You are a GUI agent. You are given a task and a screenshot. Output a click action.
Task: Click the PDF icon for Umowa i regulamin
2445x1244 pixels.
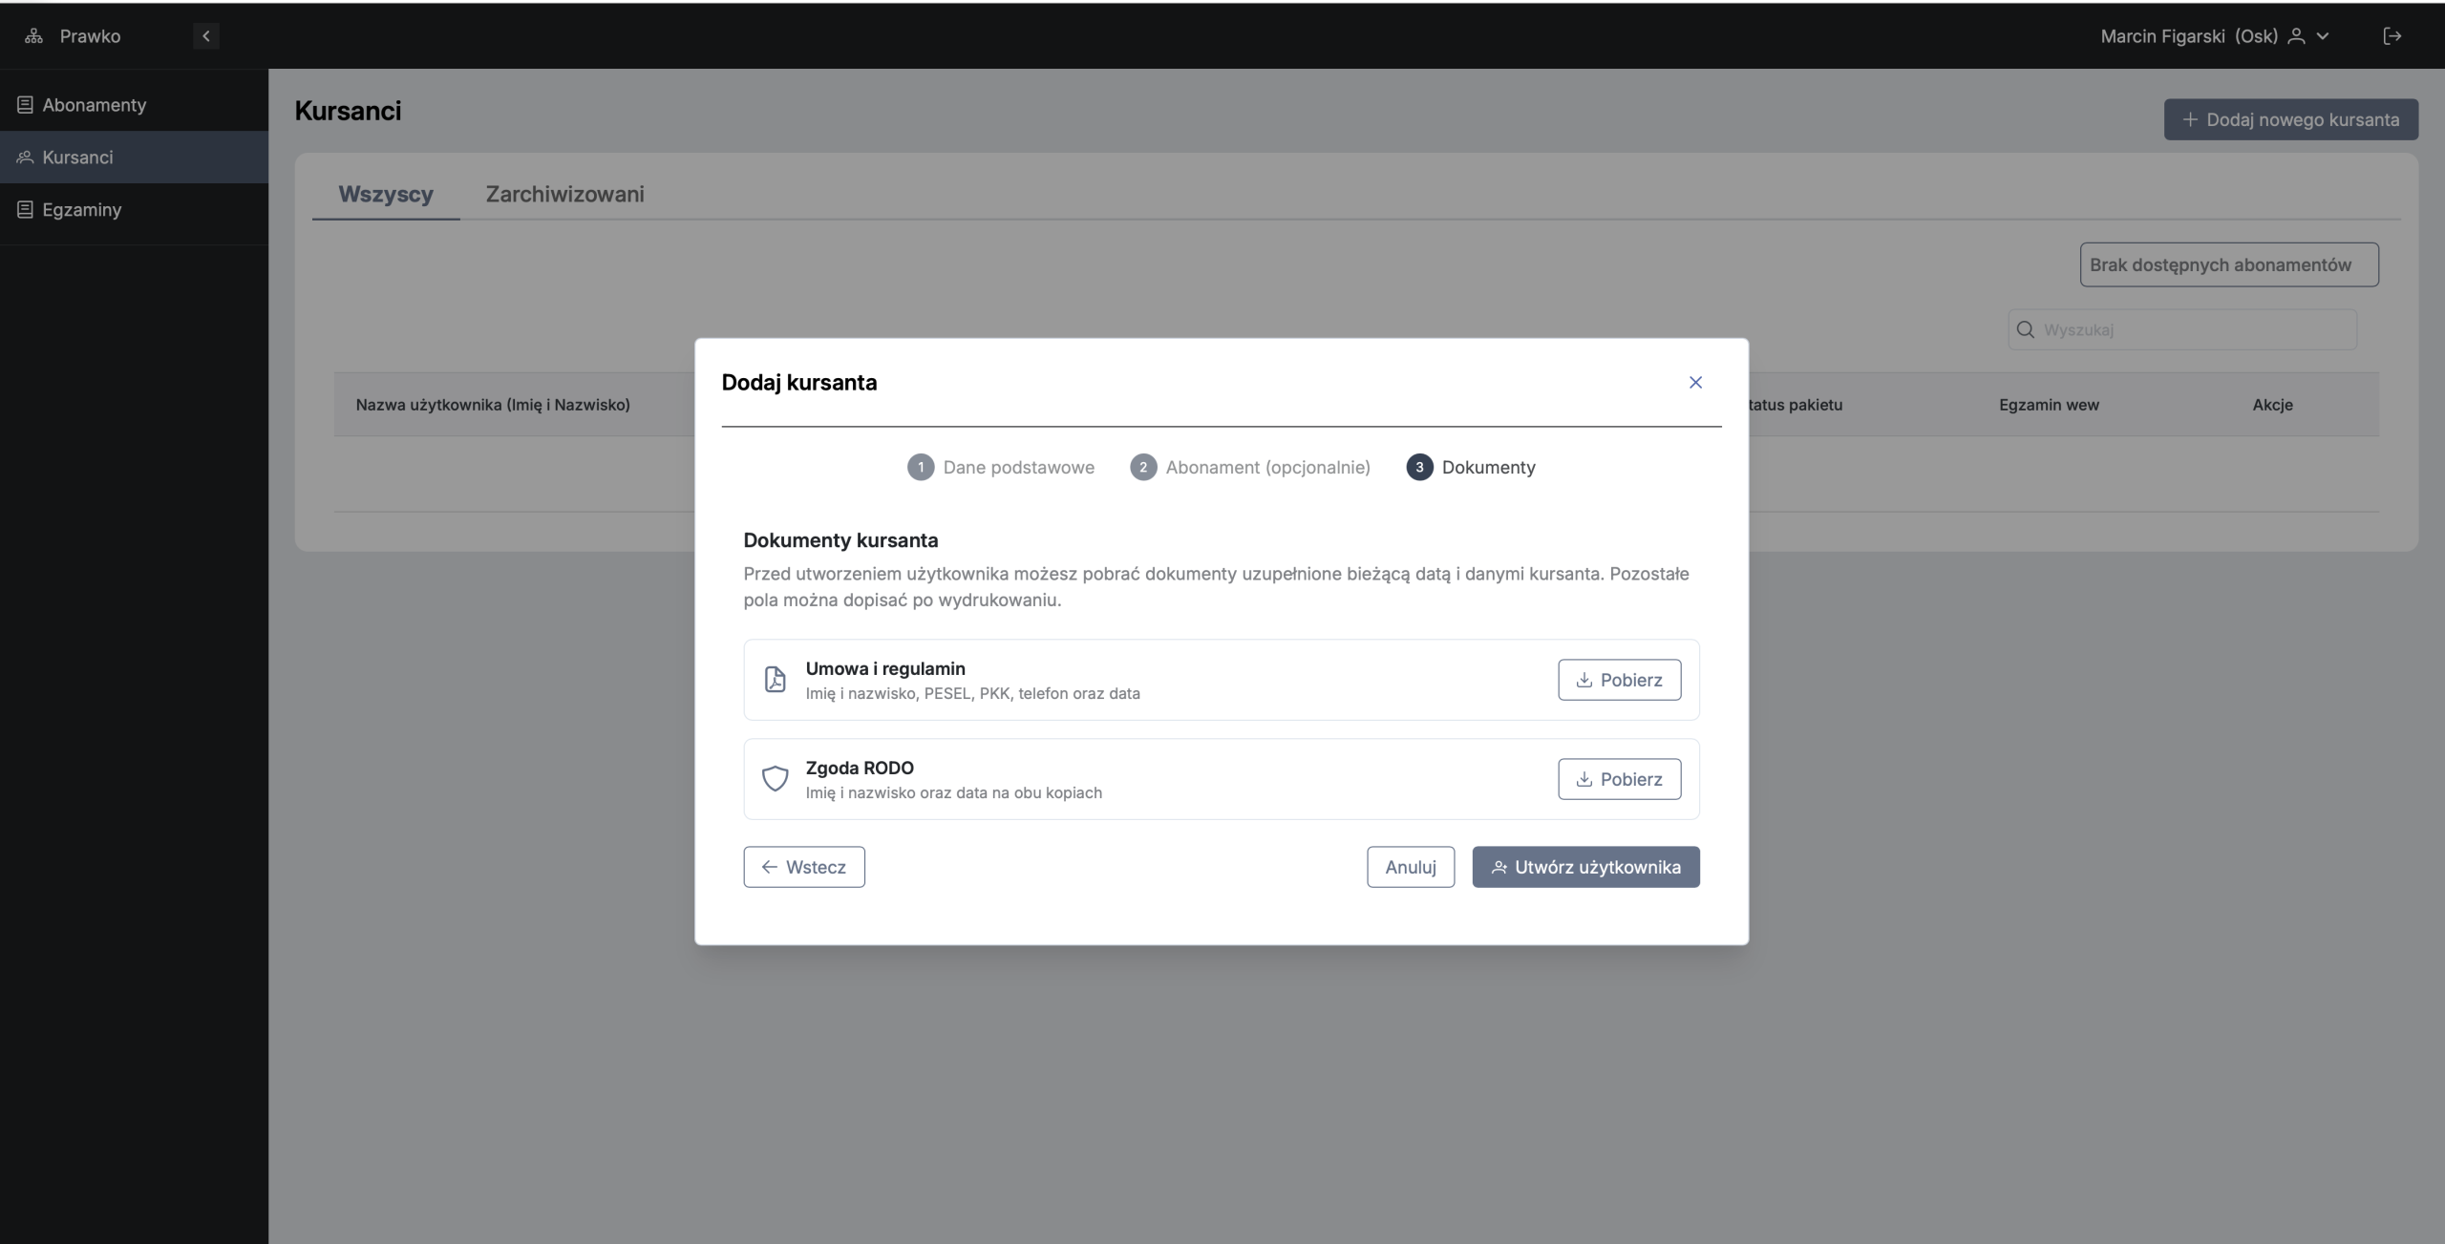point(776,679)
